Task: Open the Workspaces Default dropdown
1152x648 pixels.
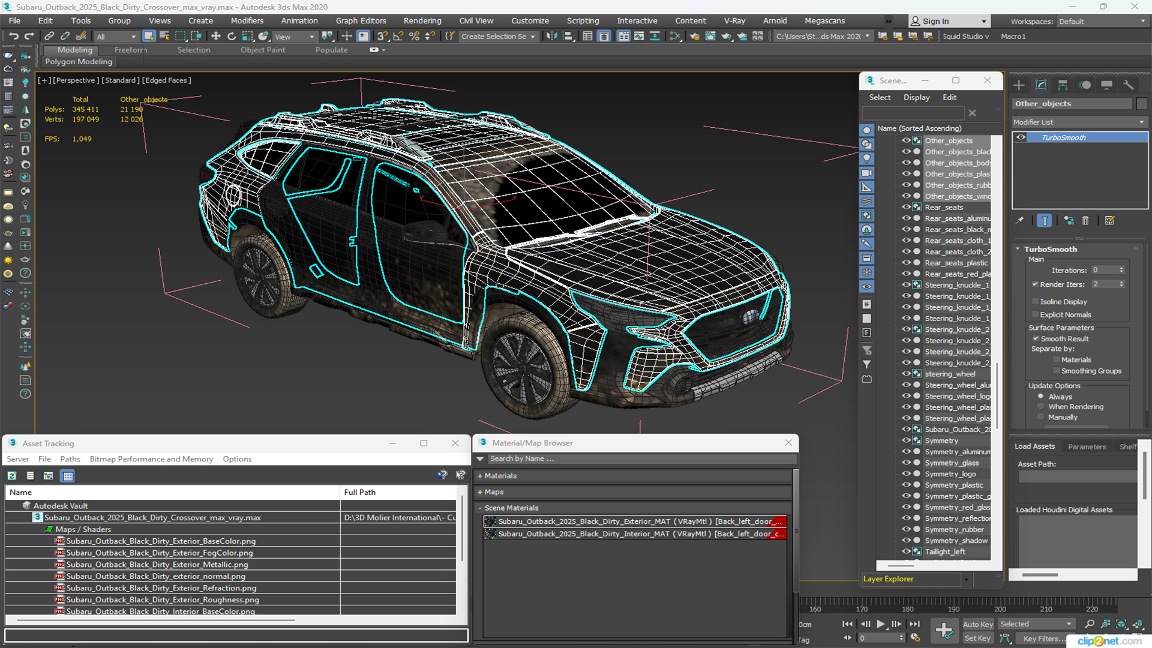Action: [1102, 22]
